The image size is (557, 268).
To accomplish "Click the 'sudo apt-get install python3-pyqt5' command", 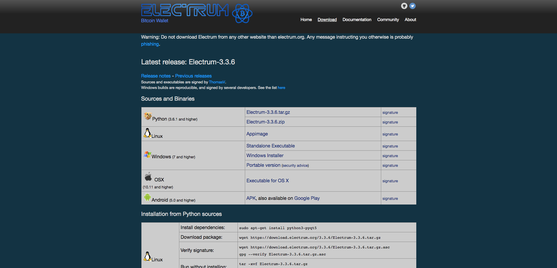I will [x=278, y=228].
